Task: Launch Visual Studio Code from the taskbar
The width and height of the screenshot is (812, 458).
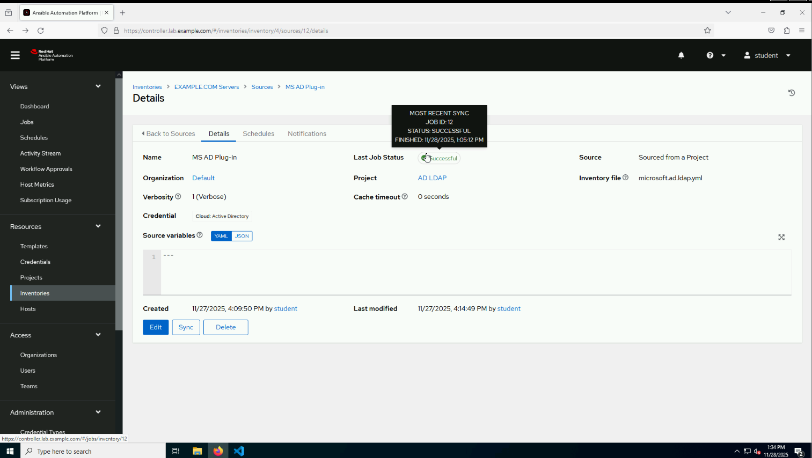Action: (239, 451)
